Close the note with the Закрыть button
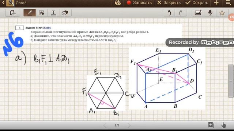This screenshot has width=234, height=131. [x=169, y=3]
